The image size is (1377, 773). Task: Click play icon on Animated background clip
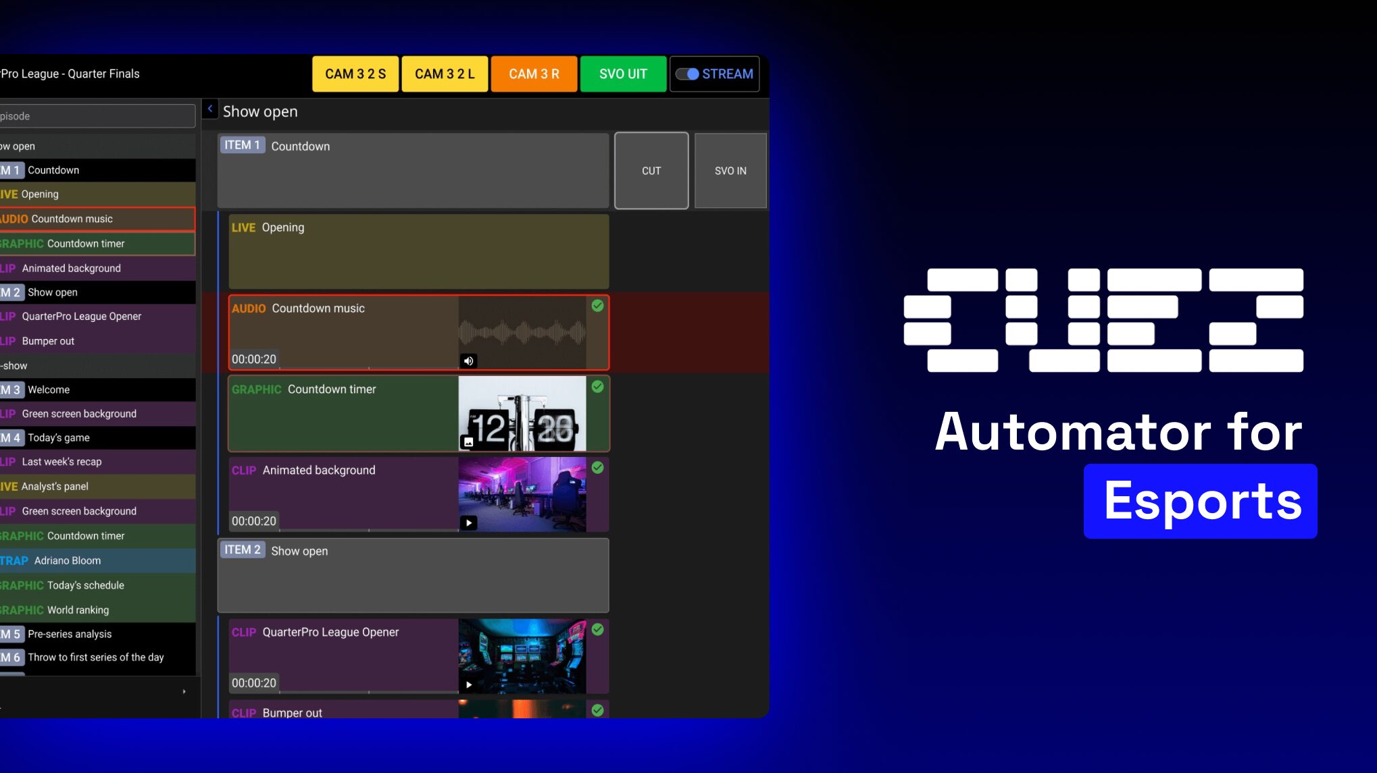coord(468,523)
